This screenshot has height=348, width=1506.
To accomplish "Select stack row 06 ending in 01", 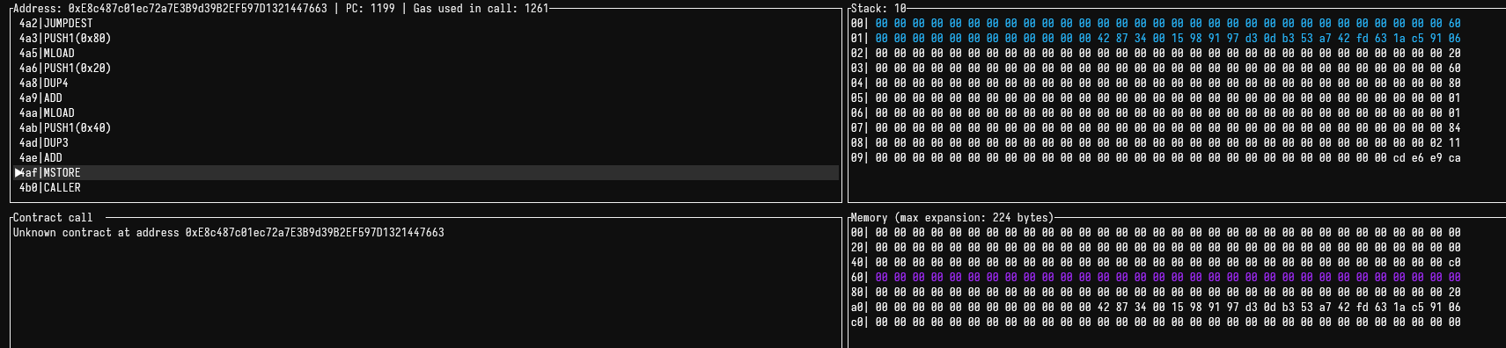I will tap(1156, 113).
